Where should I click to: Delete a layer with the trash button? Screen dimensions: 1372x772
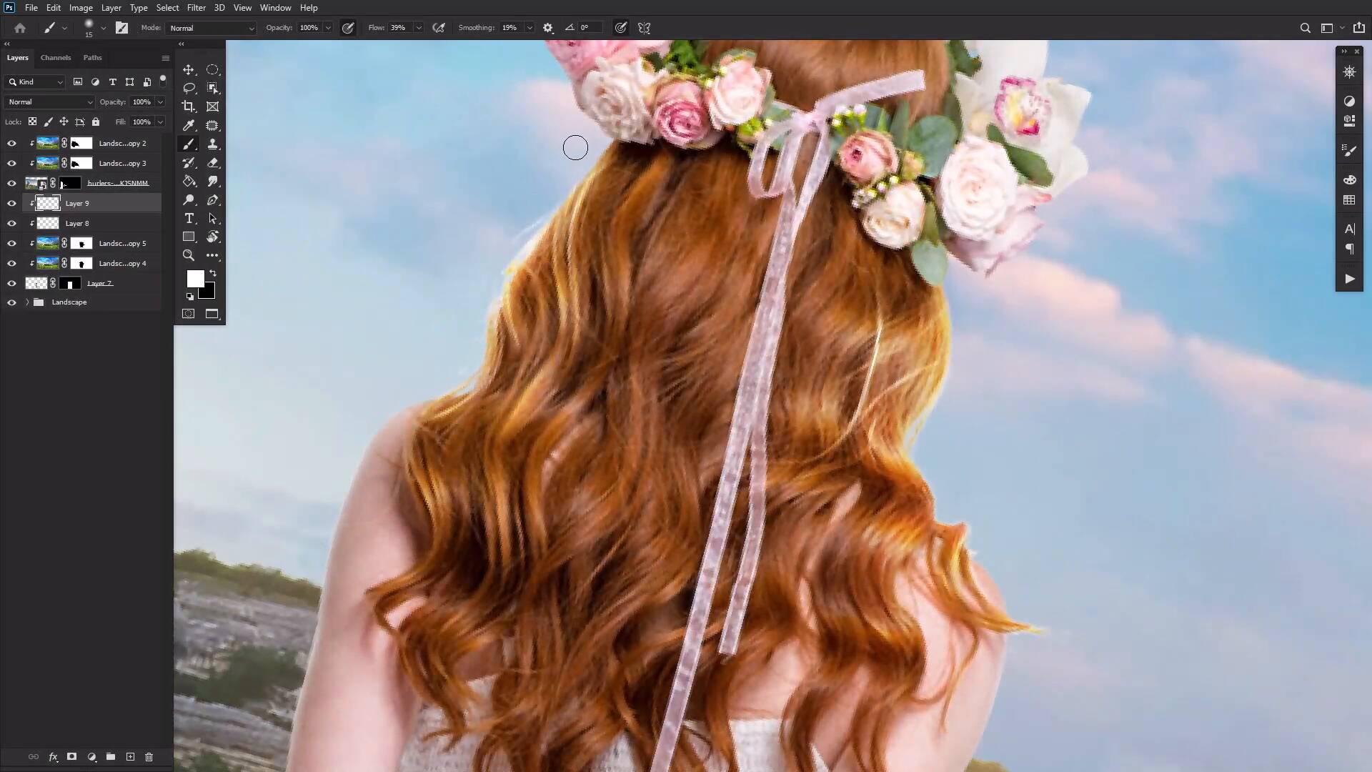tap(149, 757)
